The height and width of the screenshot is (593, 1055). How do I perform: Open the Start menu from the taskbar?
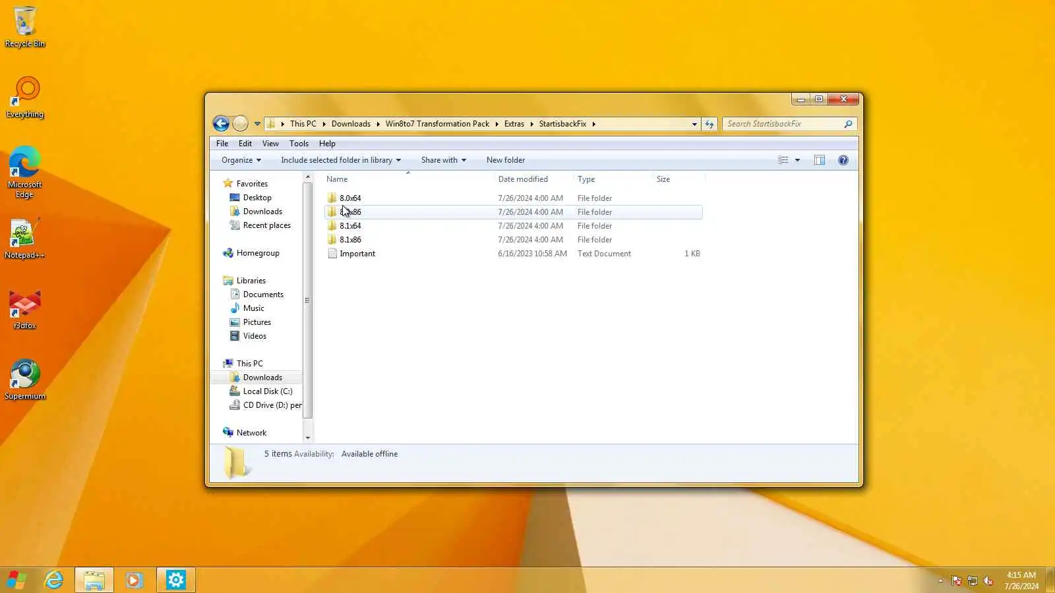(16, 580)
